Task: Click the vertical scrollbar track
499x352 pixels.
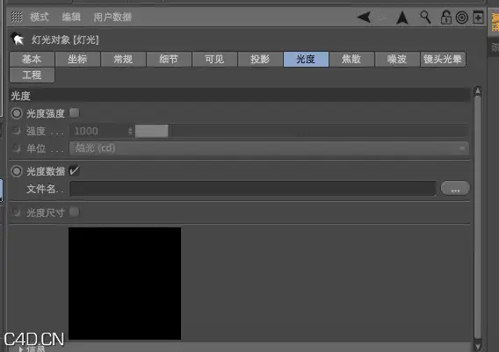Action: (478, 217)
